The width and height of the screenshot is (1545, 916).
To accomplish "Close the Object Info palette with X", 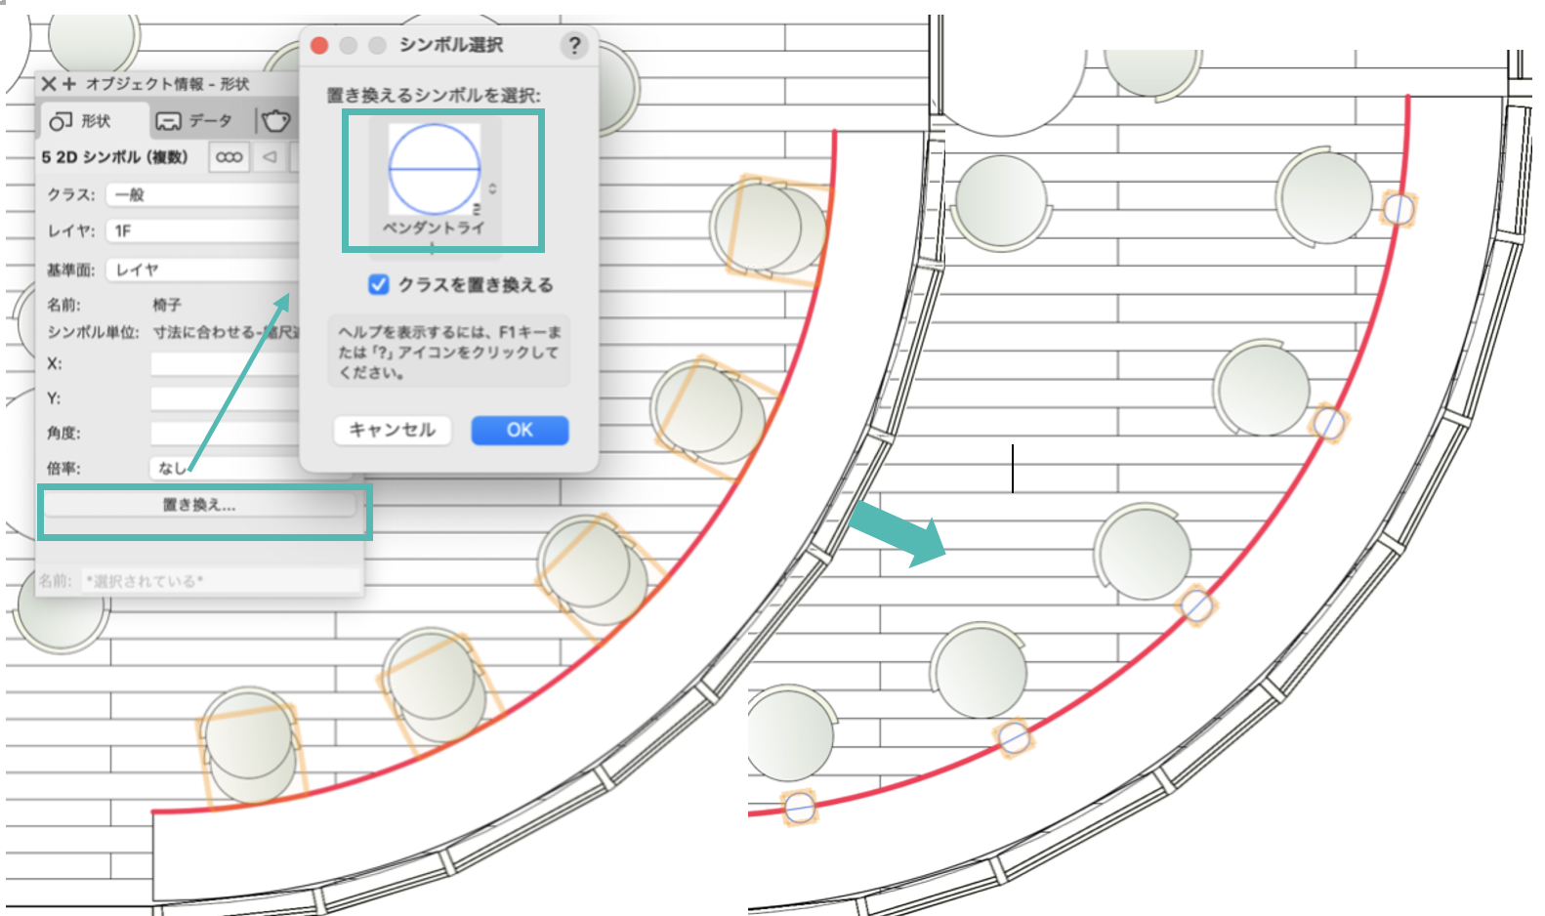I will 49,84.
